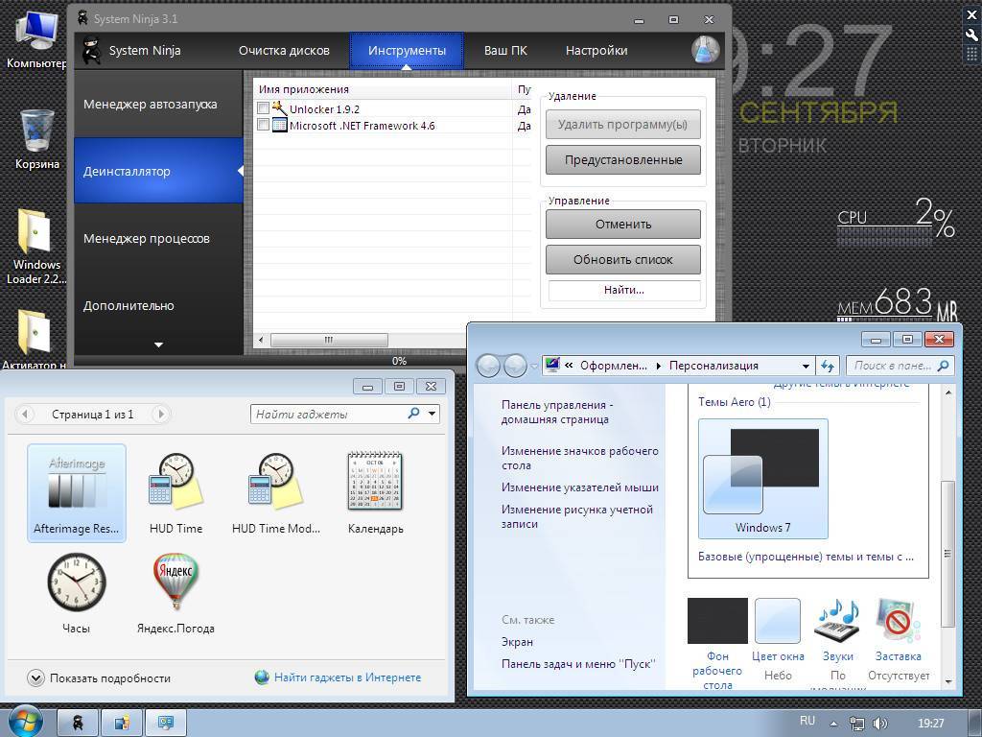This screenshot has width=982, height=737.
Task: Select Менеджер процессов in sidebar
Action: pos(158,238)
